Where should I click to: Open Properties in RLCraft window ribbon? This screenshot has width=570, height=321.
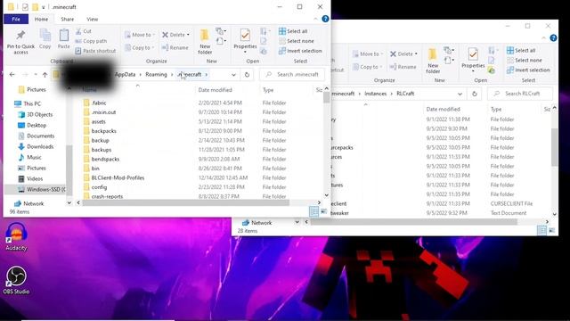pos(473,60)
